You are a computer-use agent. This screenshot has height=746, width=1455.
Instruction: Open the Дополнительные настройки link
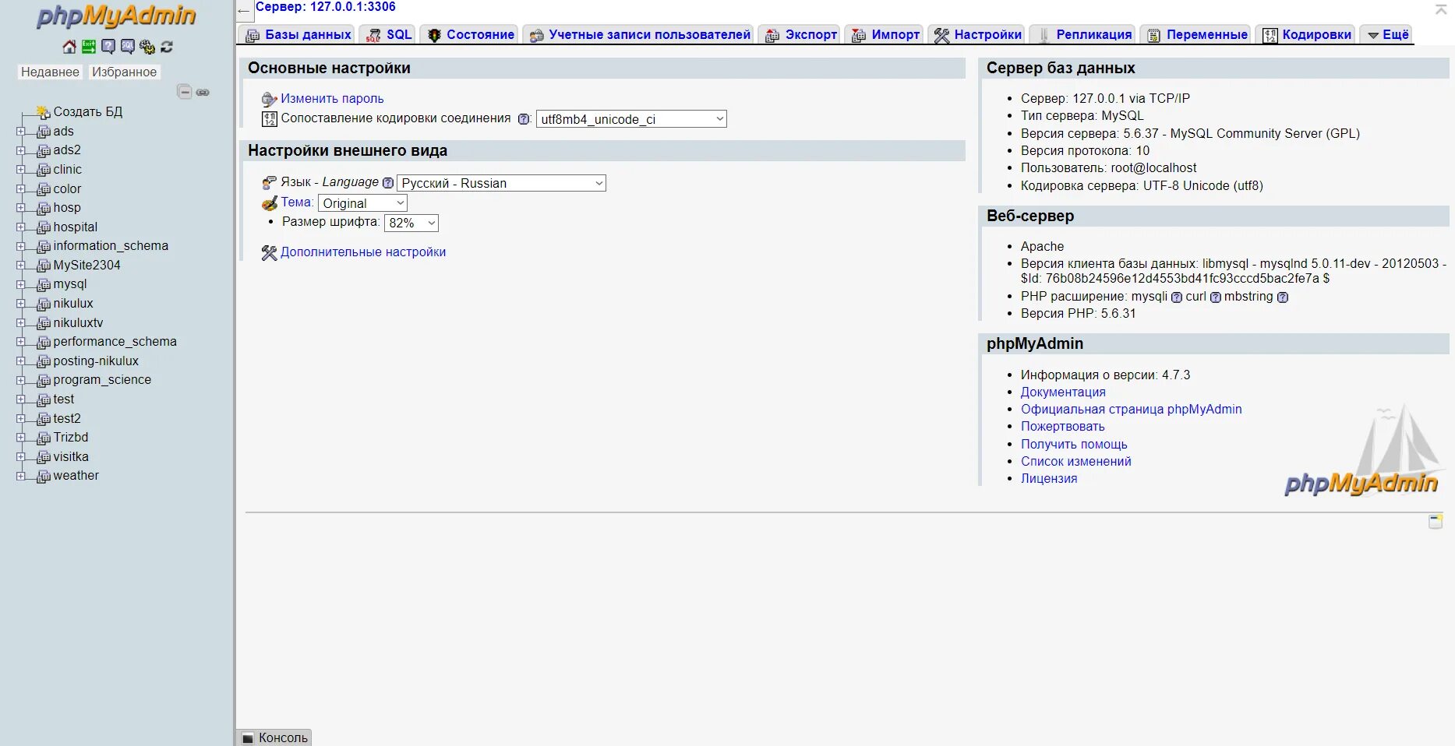[363, 252]
